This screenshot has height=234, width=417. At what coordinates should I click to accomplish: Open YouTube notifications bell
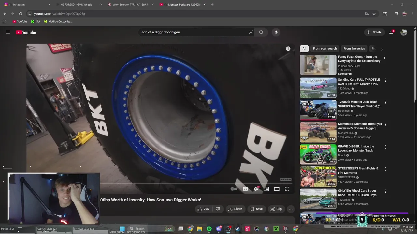391,32
